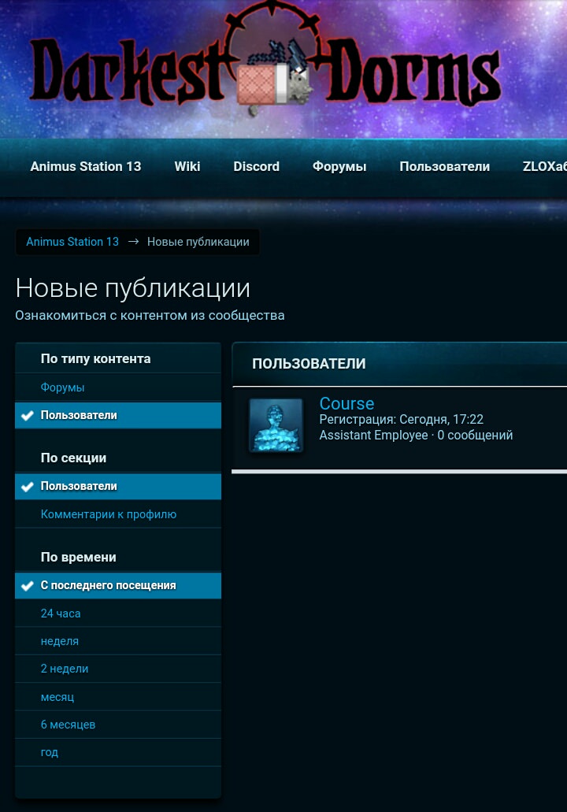Click the Регистрация: Сегодня, 17:22 text
This screenshot has height=812, width=567.
(x=402, y=420)
